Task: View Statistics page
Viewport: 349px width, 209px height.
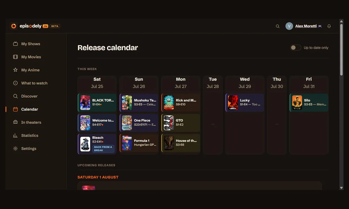Action: click(x=30, y=135)
